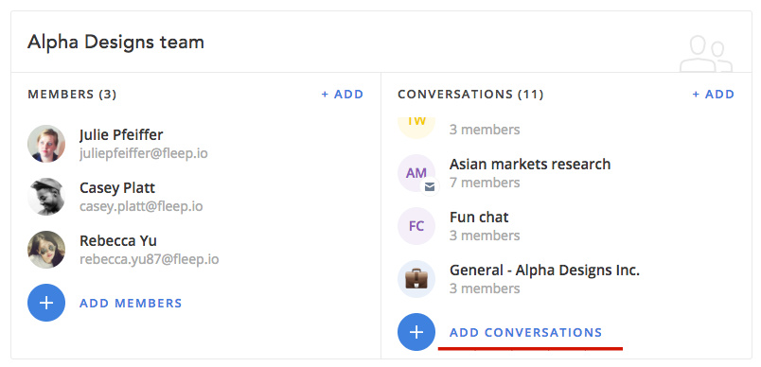This screenshot has width=761, height=367.
Task: Click 3 members under General - Alpha Designs Inc.
Action: pos(485,288)
